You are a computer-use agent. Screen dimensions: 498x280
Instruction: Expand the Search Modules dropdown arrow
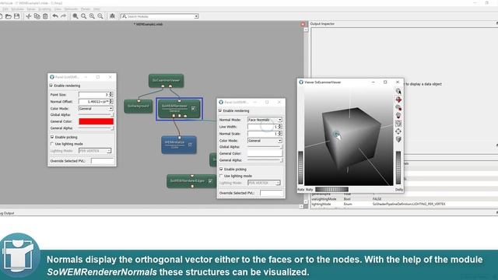pos(196,16)
